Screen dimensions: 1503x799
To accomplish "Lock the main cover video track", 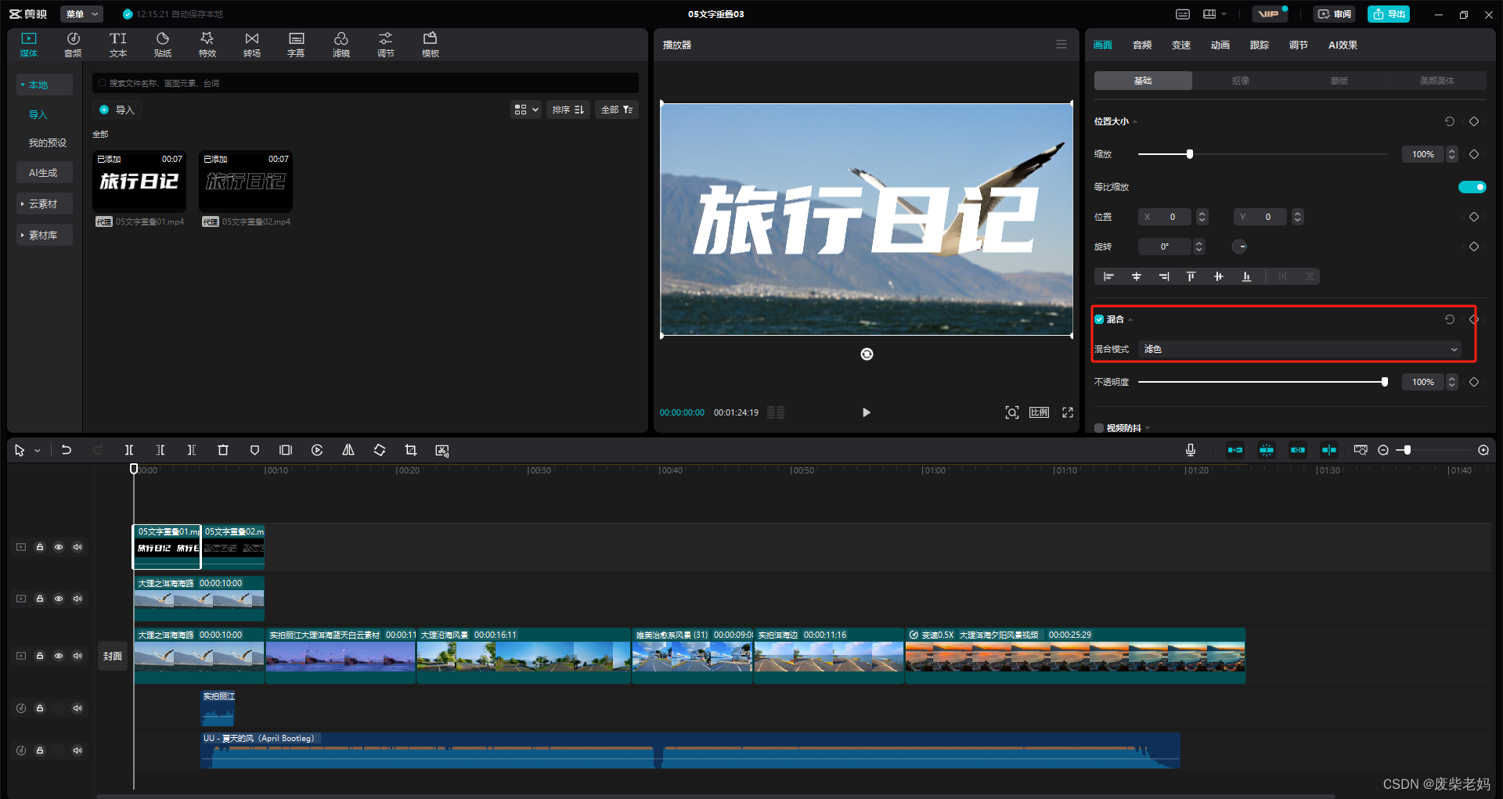I will pos(40,656).
